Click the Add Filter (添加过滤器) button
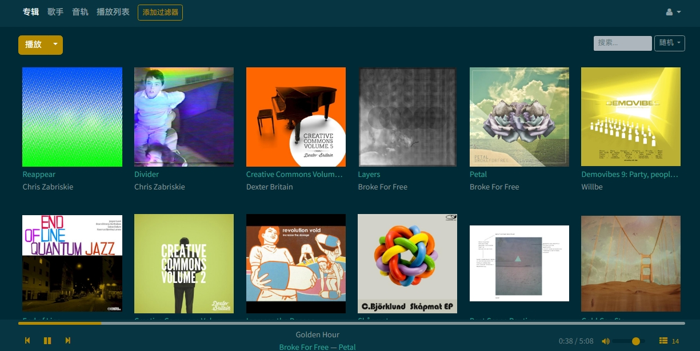700x351 pixels. tap(160, 12)
